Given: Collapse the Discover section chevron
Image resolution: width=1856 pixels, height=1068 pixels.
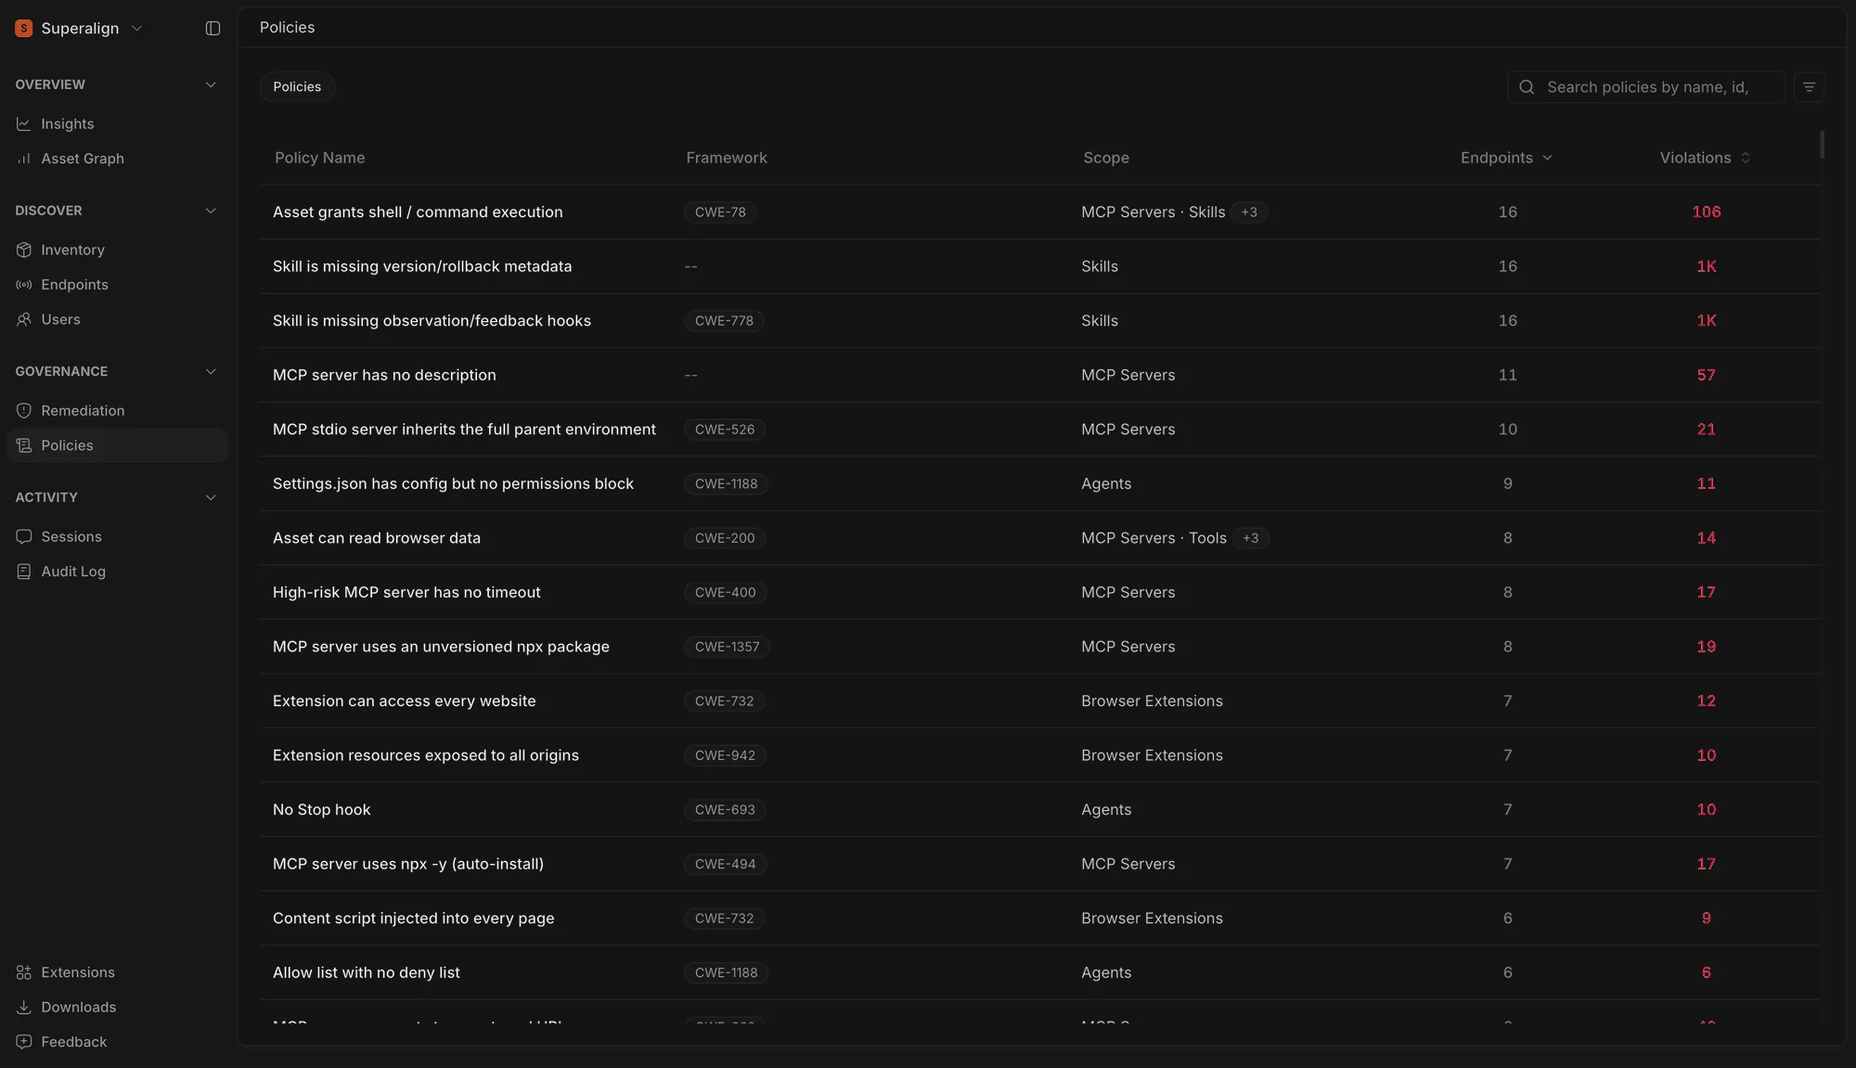Looking at the screenshot, I should click(211, 211).
